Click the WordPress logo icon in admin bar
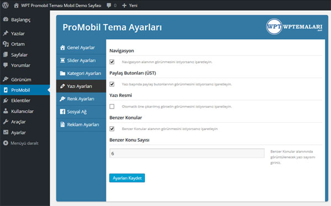 point(6,6)
